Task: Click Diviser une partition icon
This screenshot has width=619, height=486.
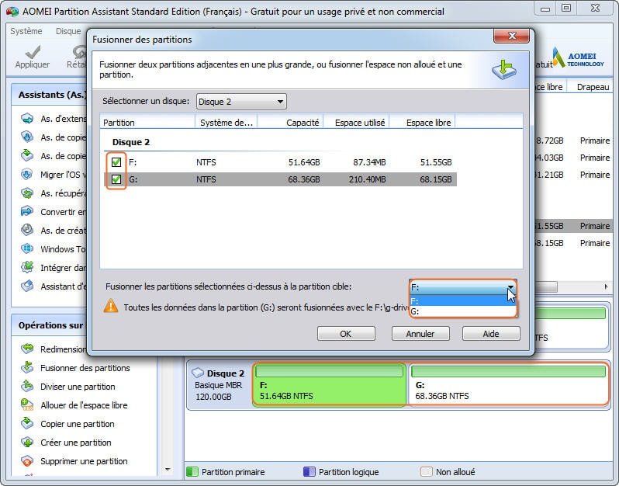Action: pos(27,386)
